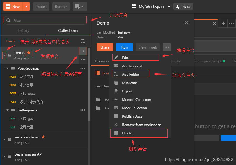Screen dimensions: 236x165
Task: Choose Publish Docs from the menu
Action: pyautogui.click(x=140, y=116)
